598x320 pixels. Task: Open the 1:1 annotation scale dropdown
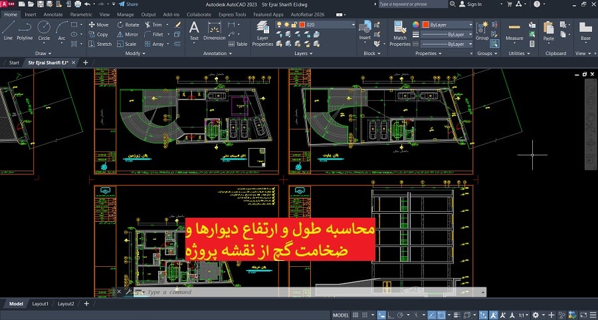(525, 315)
